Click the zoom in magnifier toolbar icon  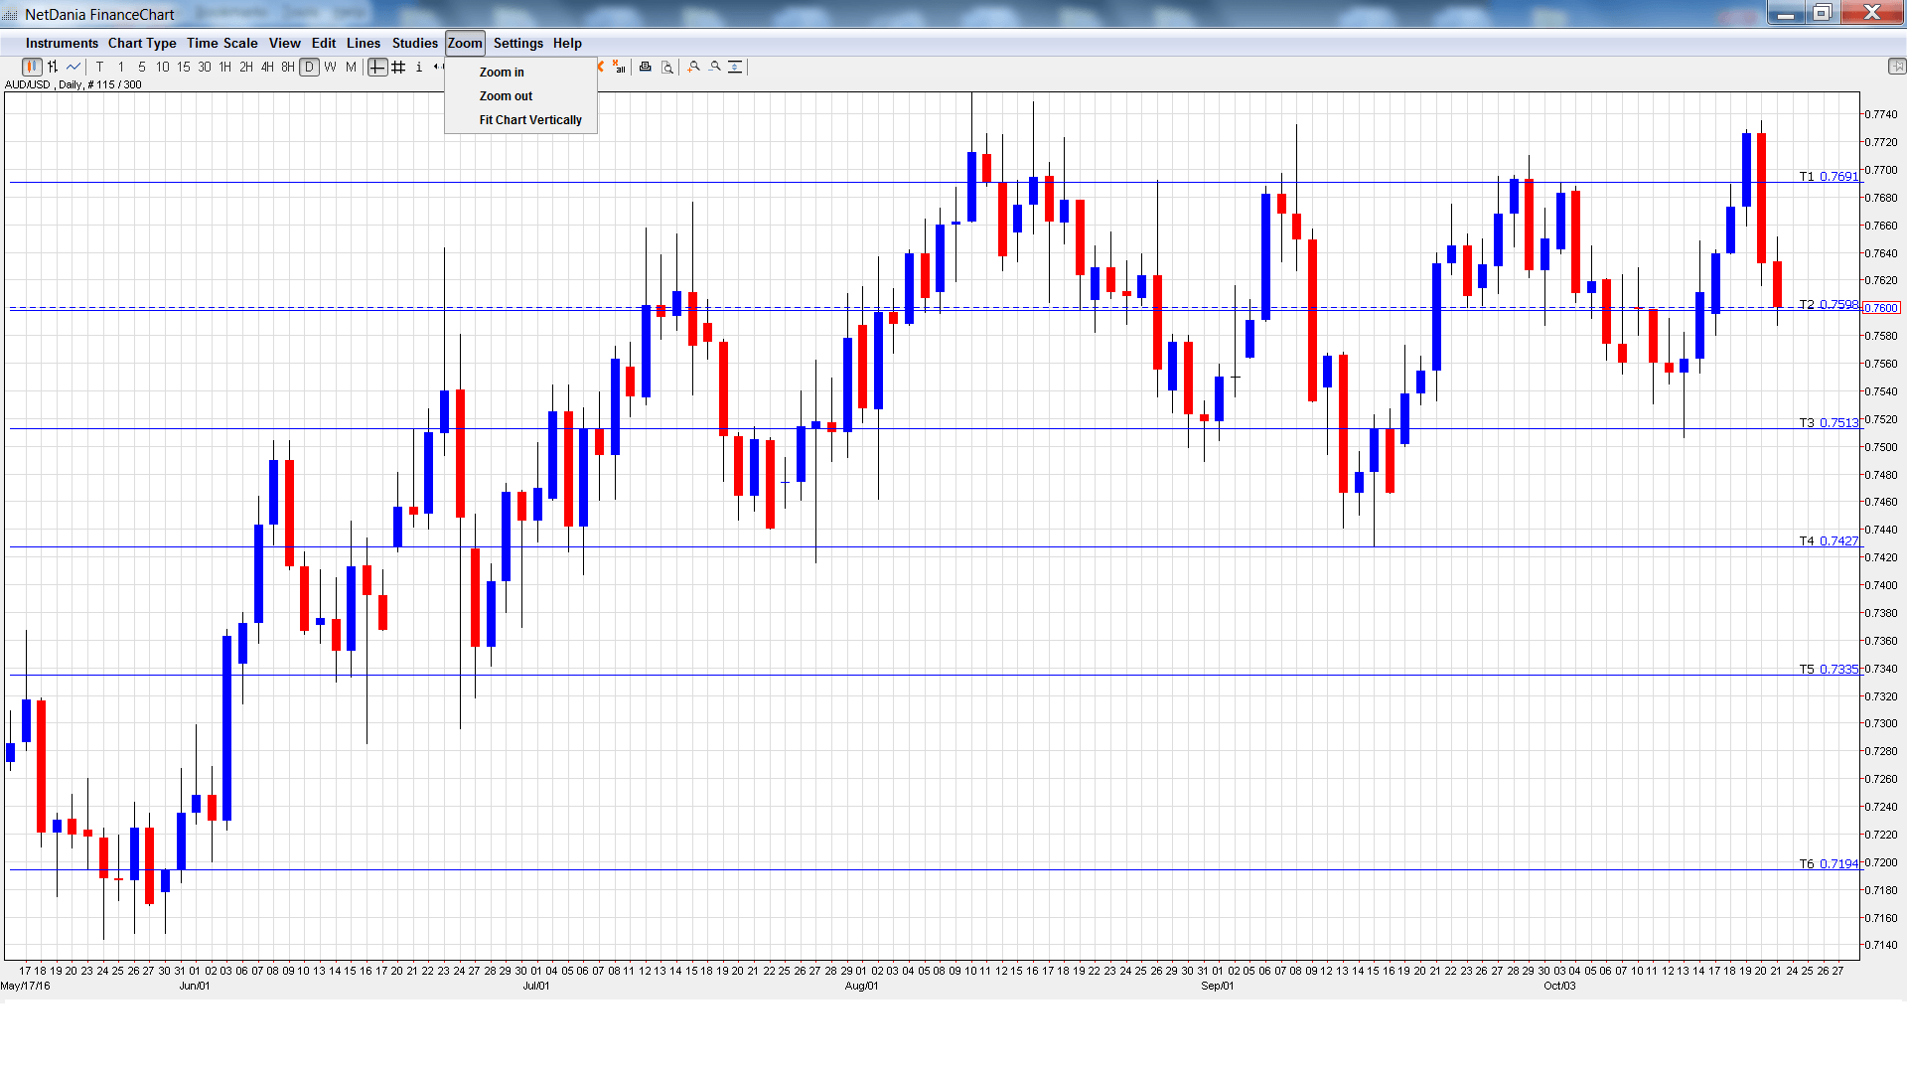[694, 68]
